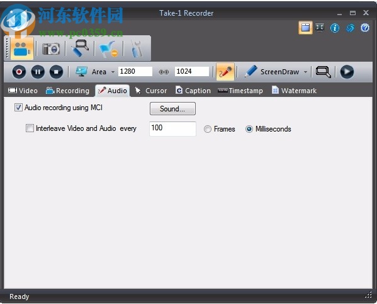Click the Sound... button
377x304 pixels.
172,109
